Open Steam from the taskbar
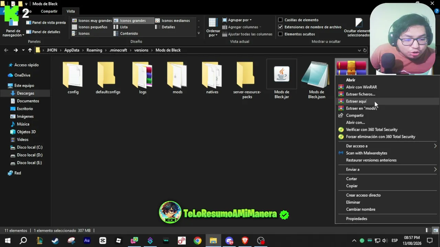This screenshot has width=440, height=247. 55,240
